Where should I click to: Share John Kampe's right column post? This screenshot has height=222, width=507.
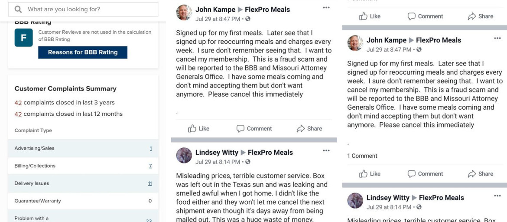click(x=480, y=174)
